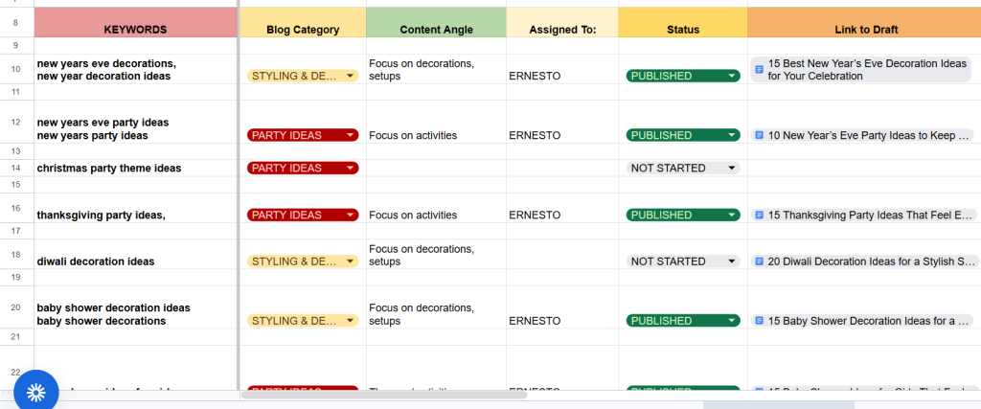Image resolution: width=981 pixels, height=409 pixels.
Task: Select row 14 header
Action: [16, 168]
